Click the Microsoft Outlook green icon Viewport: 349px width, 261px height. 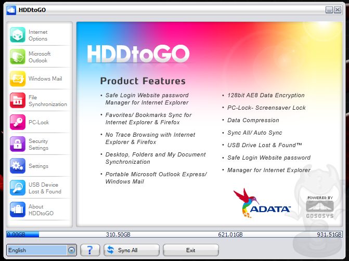pos(18,57)
